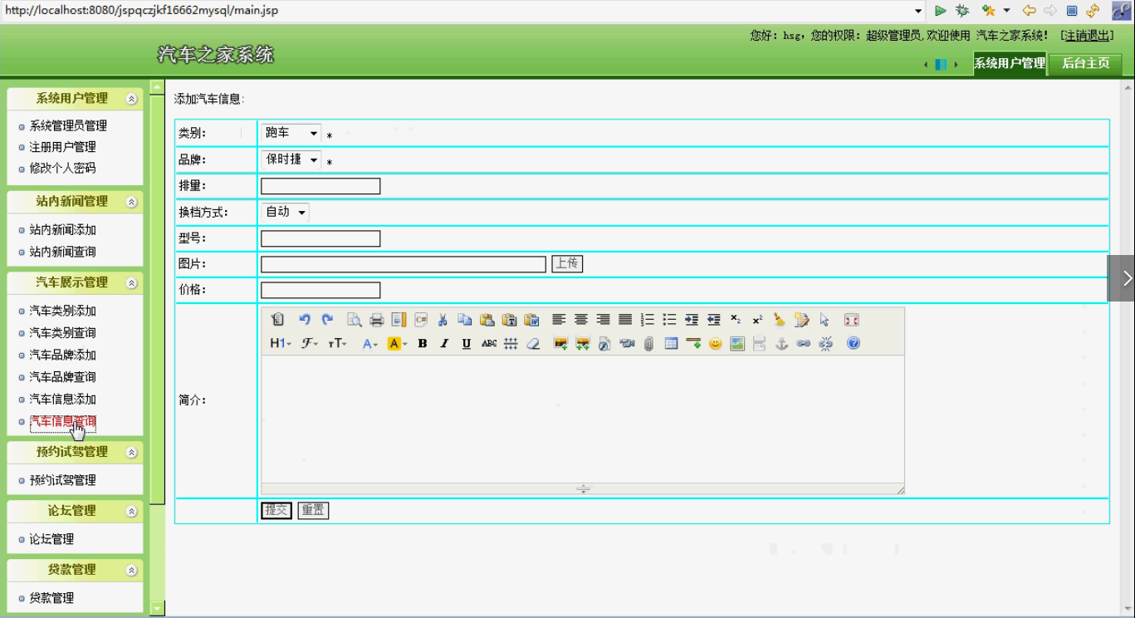1135x618 pixels.
Task: Click the superscript icon in the editor
Action: click(x=757, y=320)
